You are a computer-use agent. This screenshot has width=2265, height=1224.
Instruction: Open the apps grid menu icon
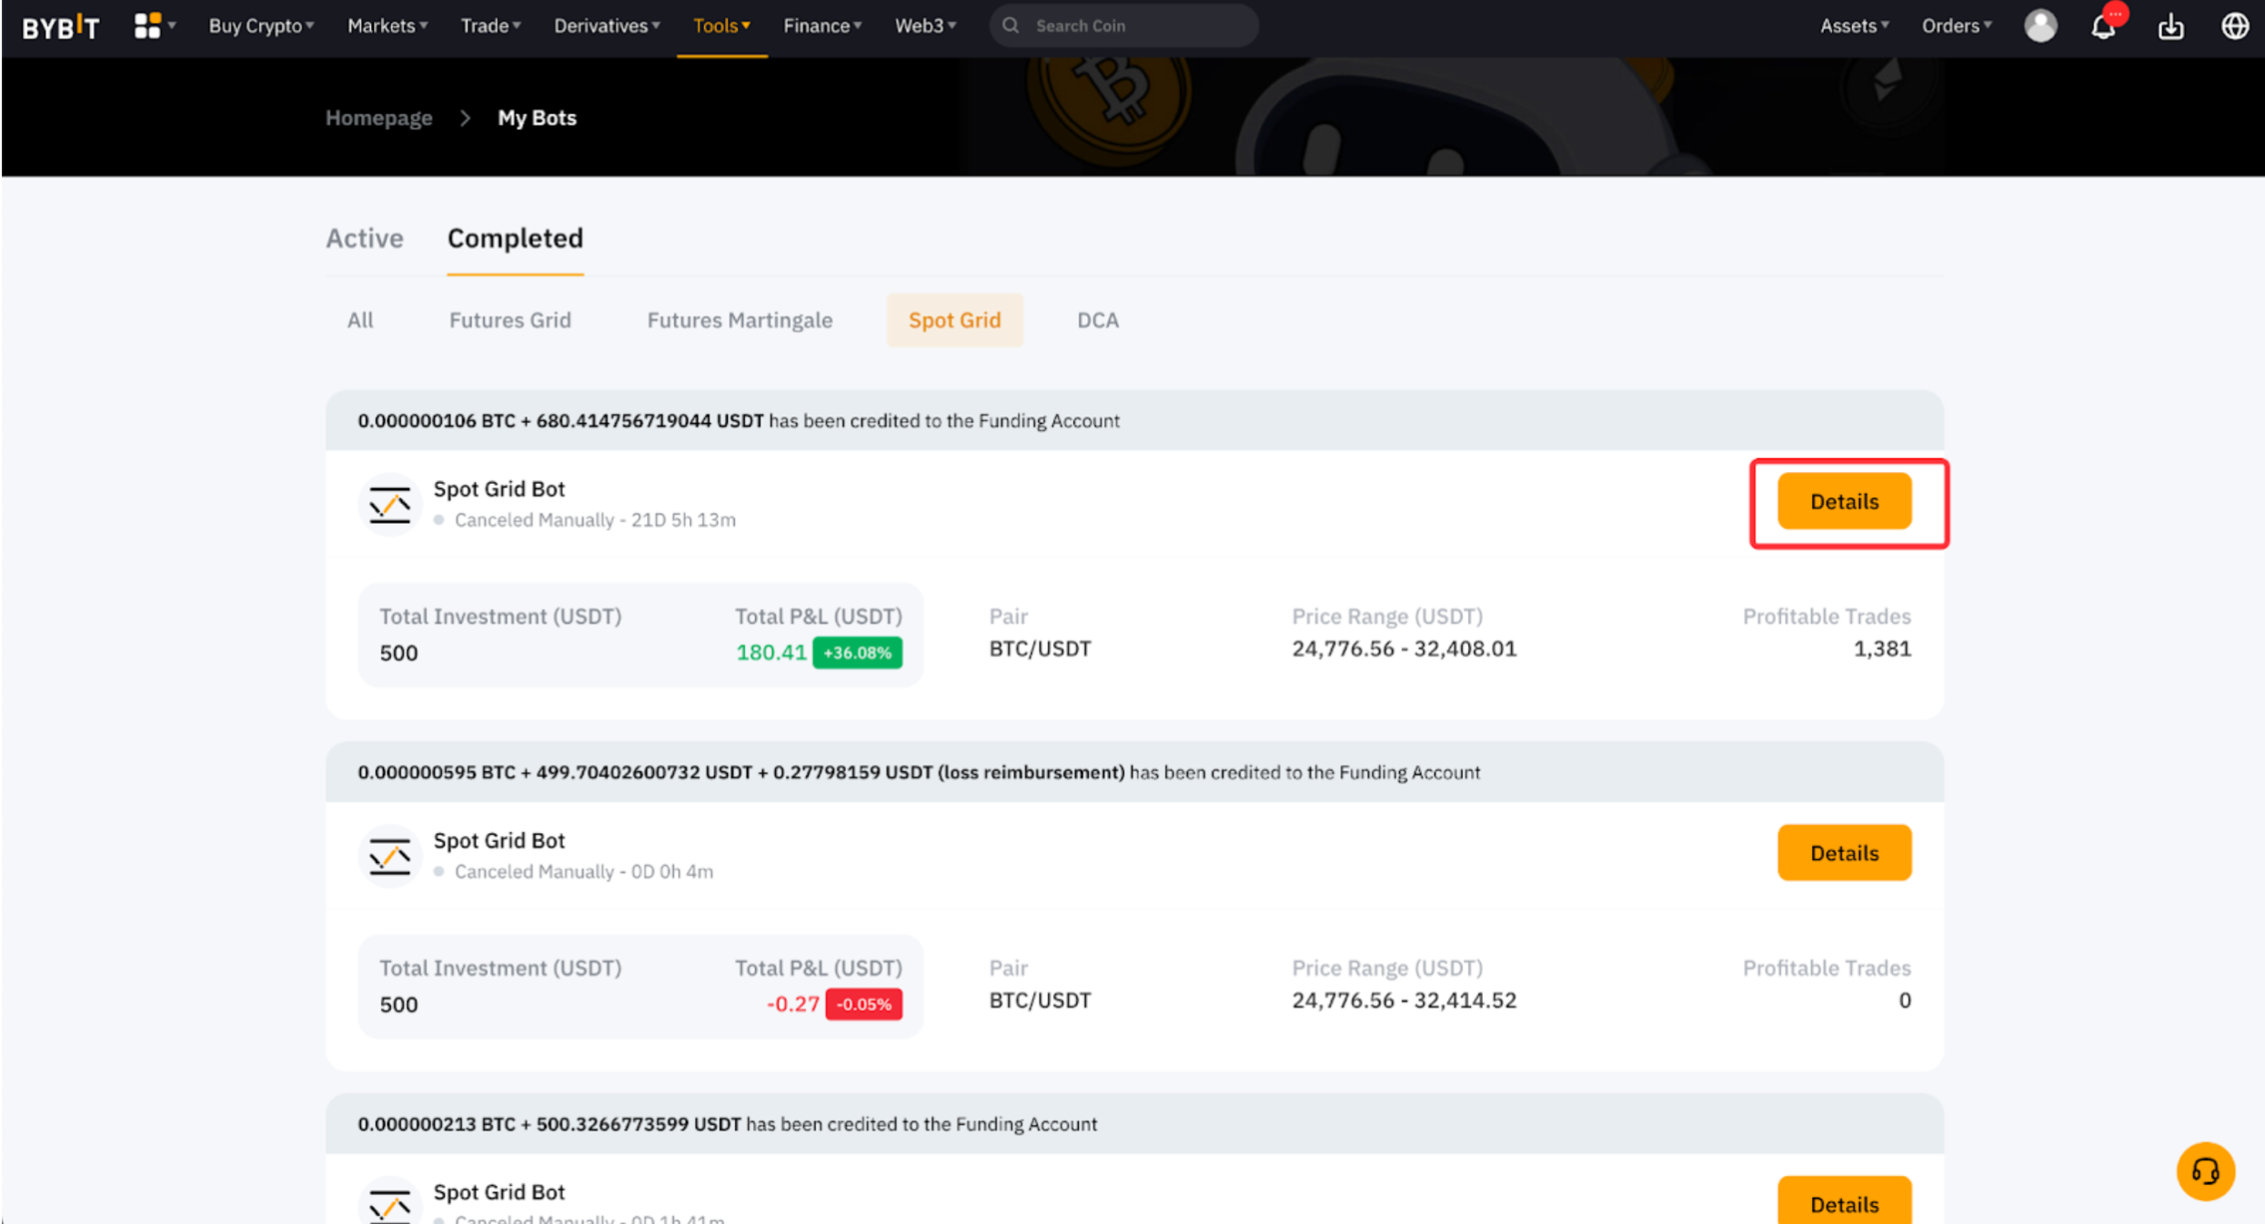147,25
